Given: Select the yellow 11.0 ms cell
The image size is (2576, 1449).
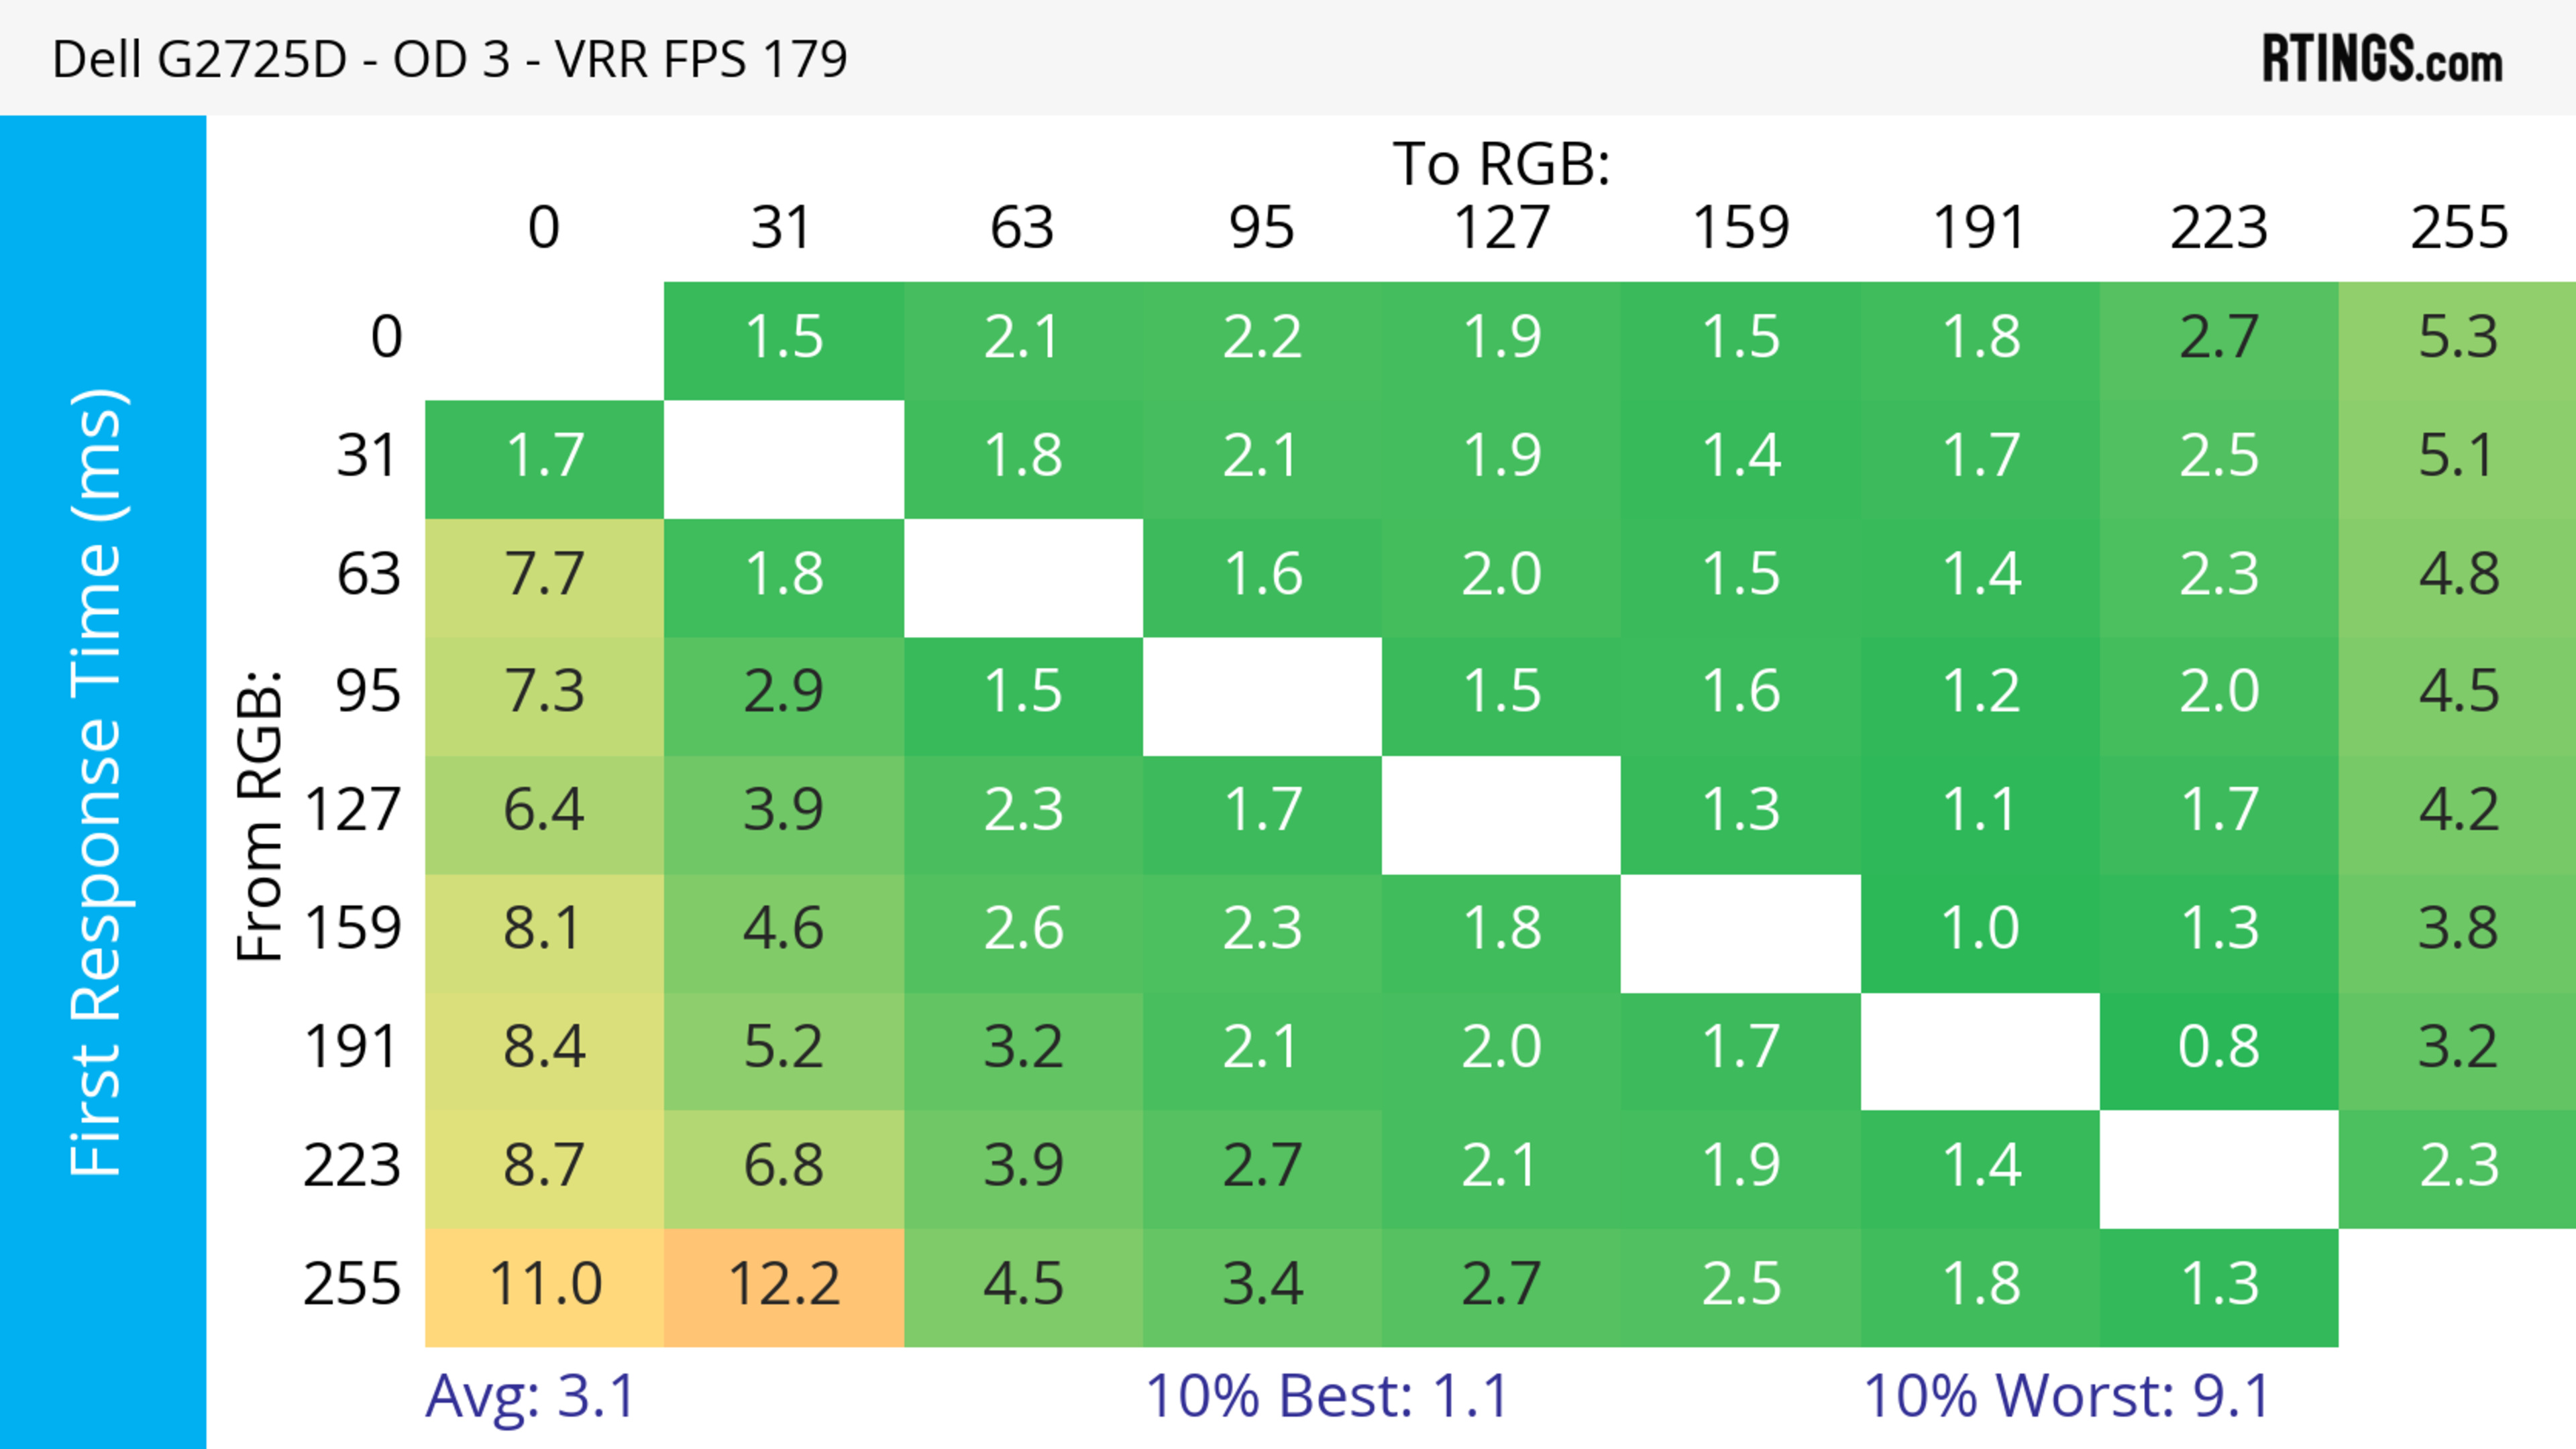Looking at the screenshot, I should (x=545, y=1285).
